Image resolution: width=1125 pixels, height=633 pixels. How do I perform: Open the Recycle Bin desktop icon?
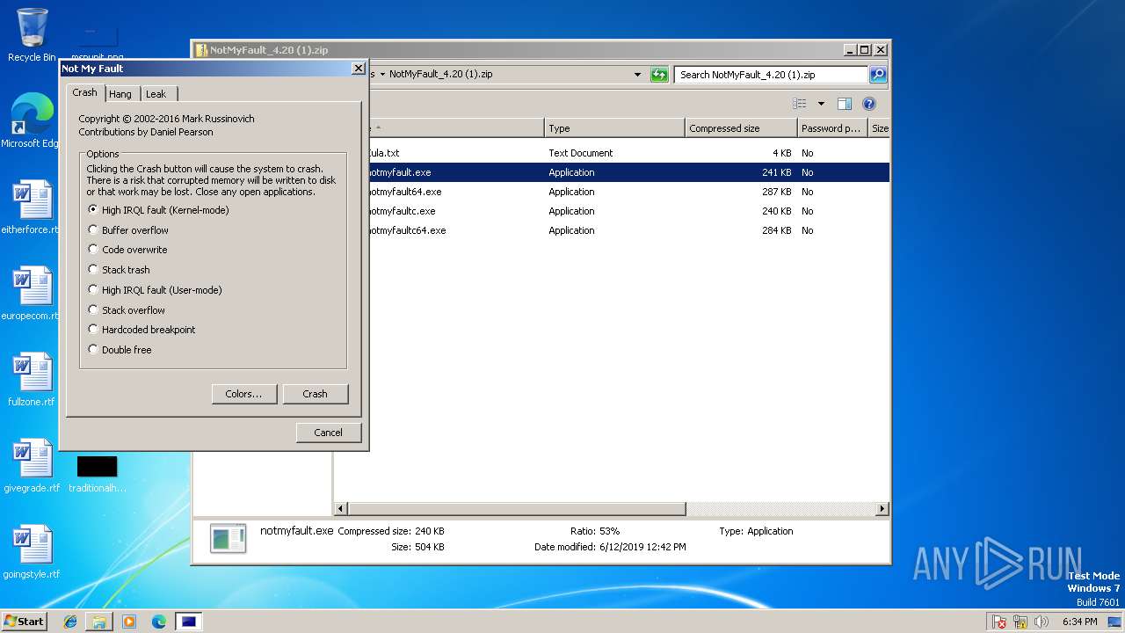tap(32, 35)
